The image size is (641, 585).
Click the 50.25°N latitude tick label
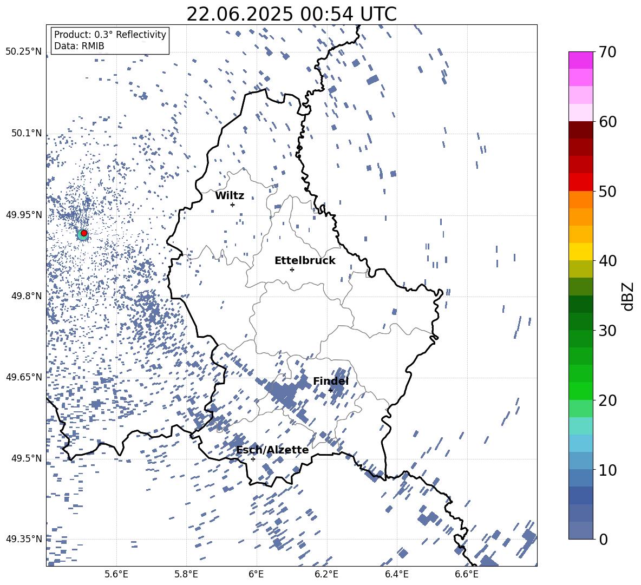(24, 52)
